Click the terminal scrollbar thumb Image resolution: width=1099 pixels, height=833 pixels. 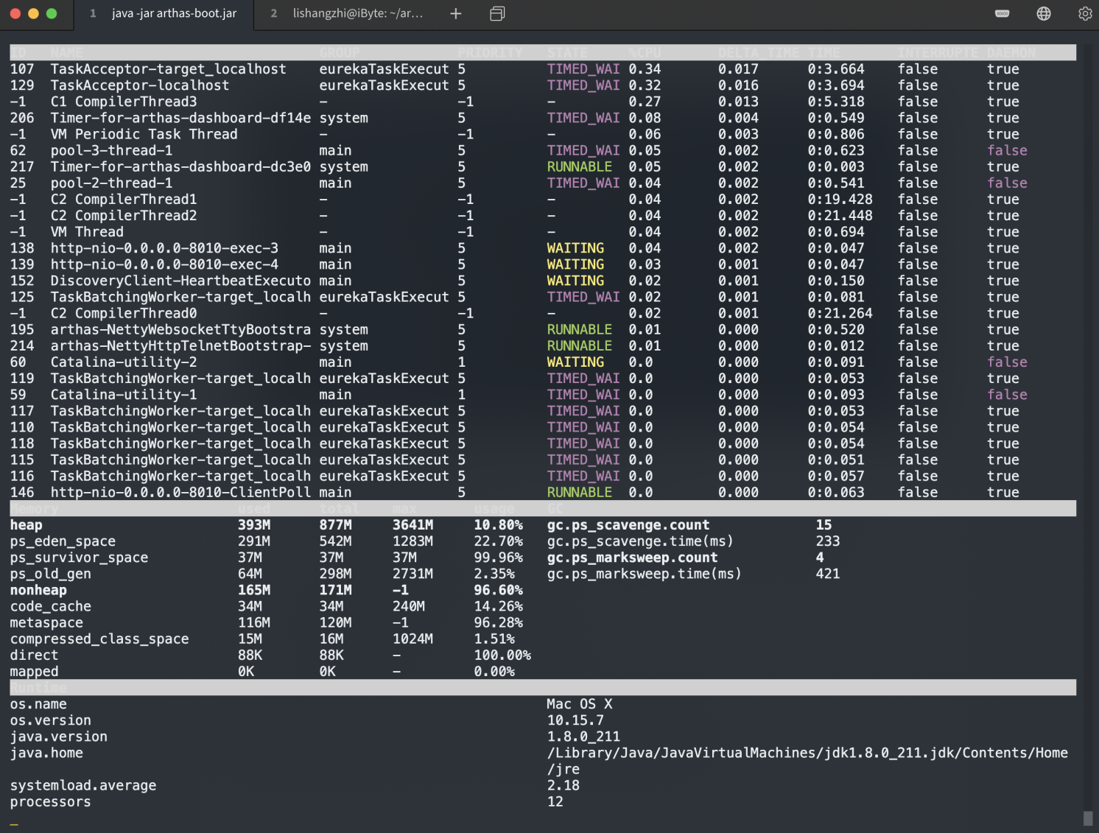1088,818
